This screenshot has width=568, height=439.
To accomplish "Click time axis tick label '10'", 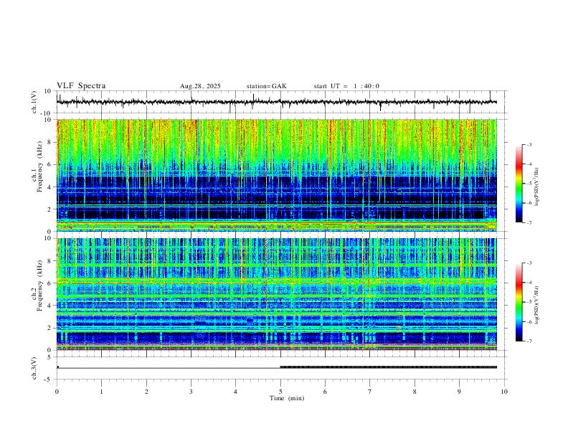I will click(504, 392).
